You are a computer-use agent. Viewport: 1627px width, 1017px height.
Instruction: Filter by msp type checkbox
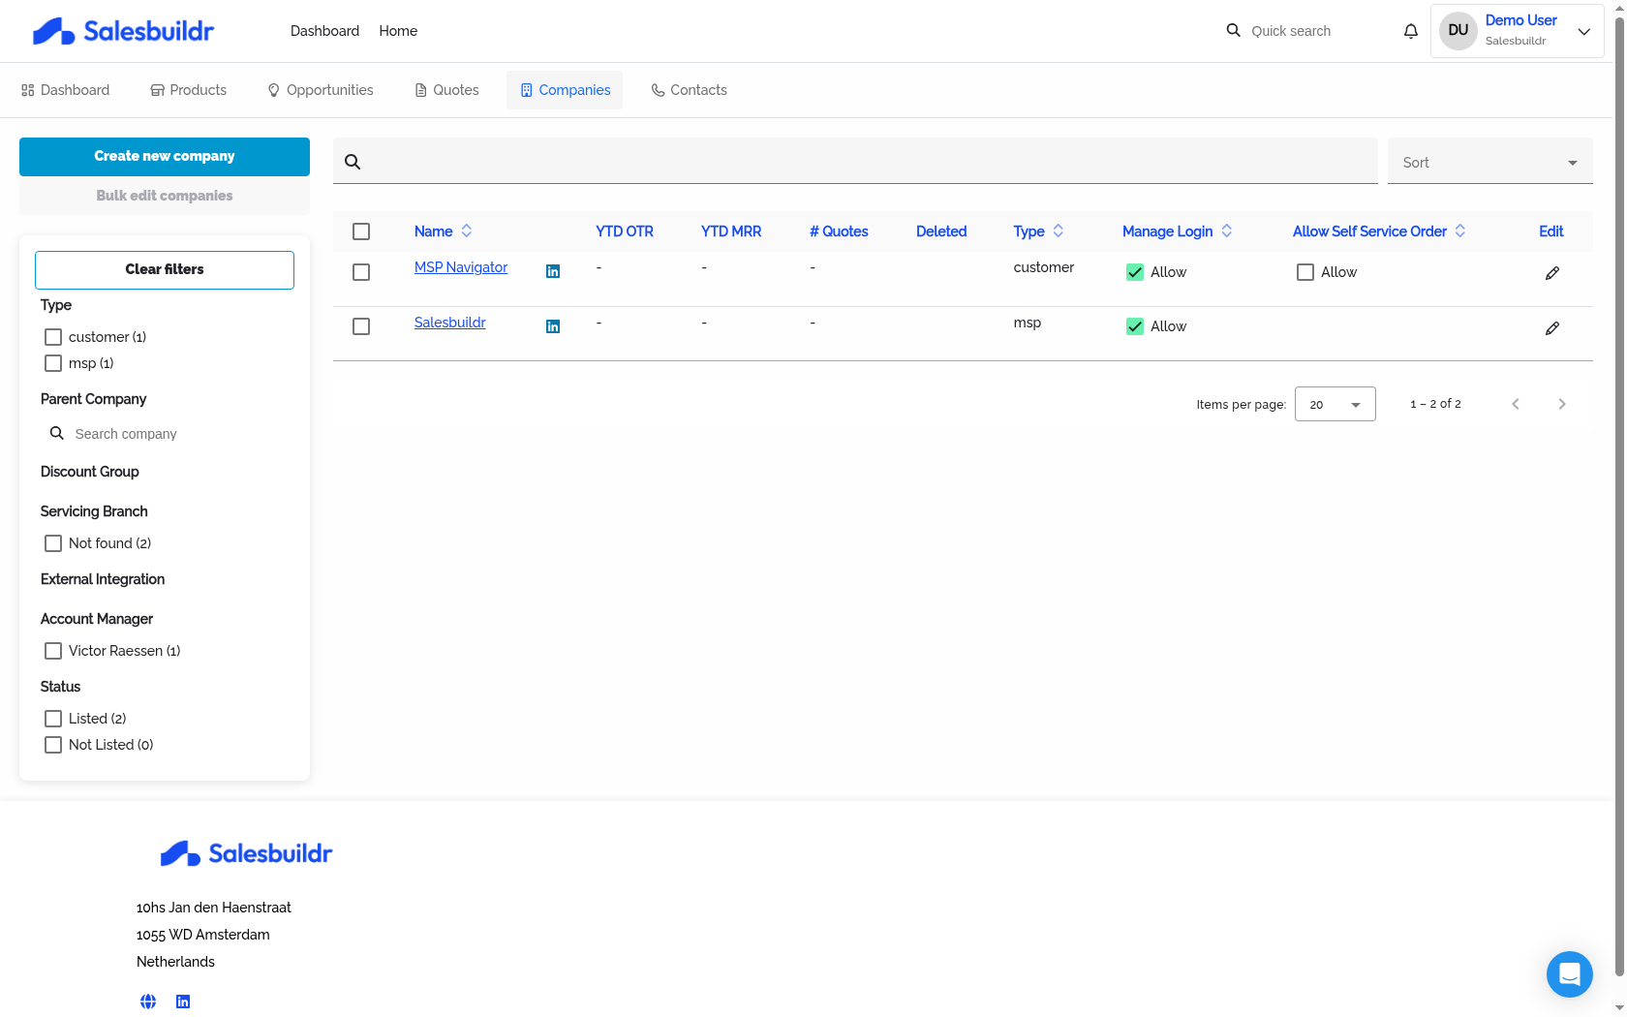point(53,363)
